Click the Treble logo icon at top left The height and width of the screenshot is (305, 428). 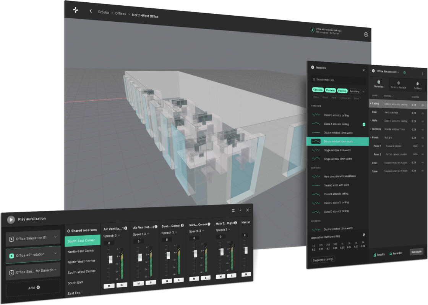(x=75, y=10)
